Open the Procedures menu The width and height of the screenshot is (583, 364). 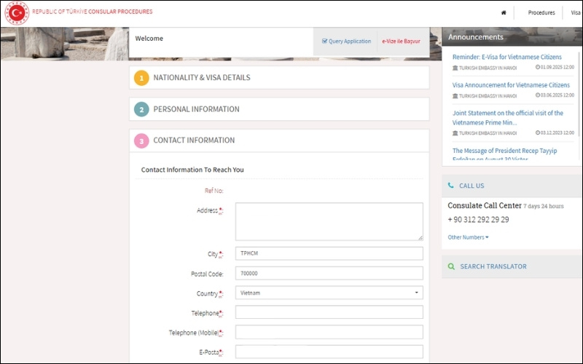[541, 12]
